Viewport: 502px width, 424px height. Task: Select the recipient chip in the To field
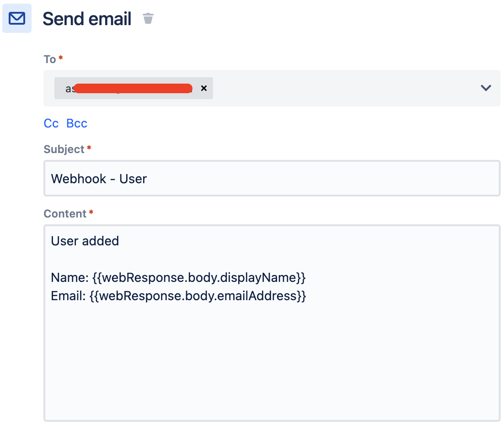[x=128, y=88]
